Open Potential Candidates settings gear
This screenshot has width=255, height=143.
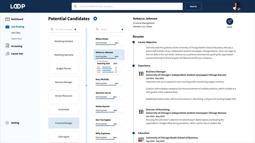pyautogui.click(x=95, y=19)
